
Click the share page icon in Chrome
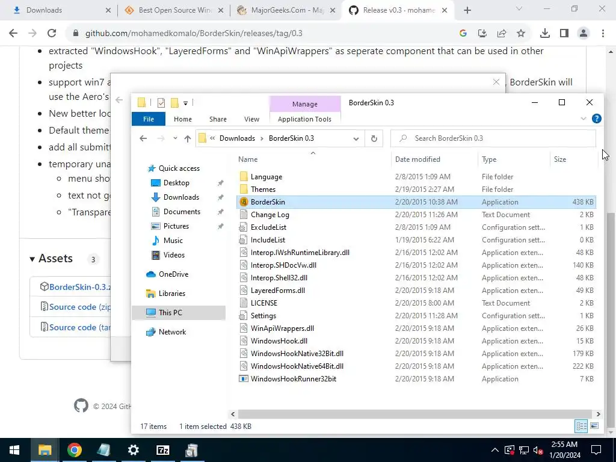(502, 34)
